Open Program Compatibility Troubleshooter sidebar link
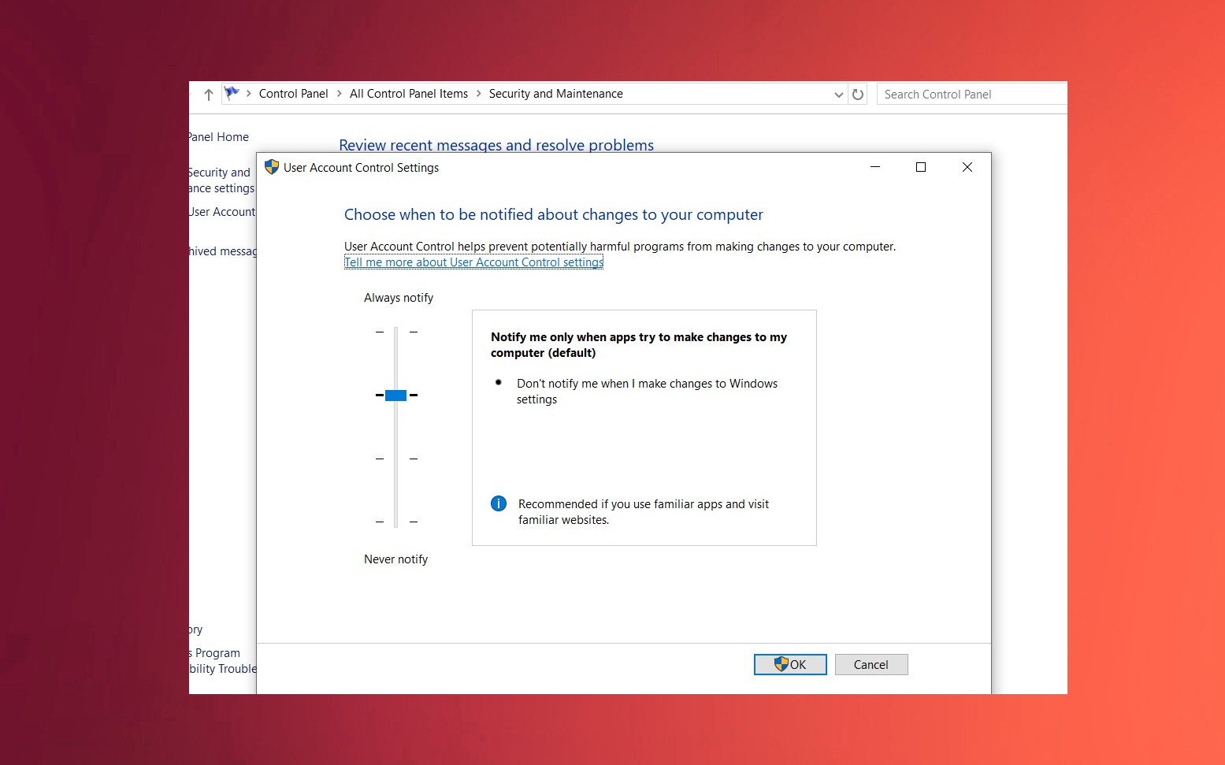 (223, 661)
